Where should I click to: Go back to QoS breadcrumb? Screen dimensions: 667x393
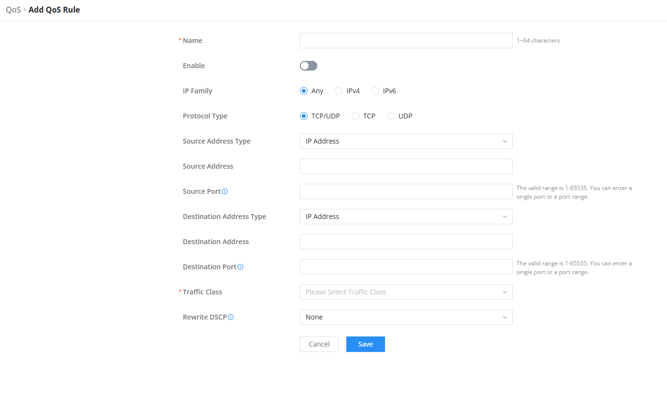[x=13, y=10]
